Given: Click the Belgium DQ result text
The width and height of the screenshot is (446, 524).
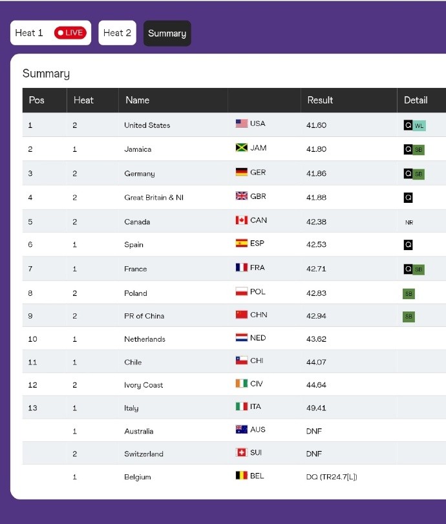Looking at the screenshot, I should (332, 477).
